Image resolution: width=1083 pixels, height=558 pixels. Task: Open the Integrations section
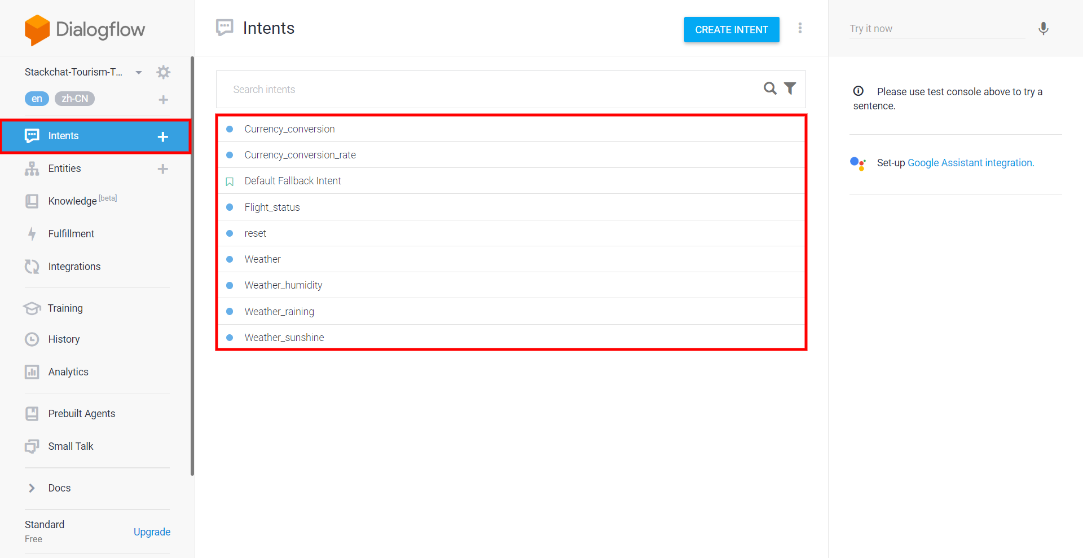pyautogui.click(x=74, y=267)
